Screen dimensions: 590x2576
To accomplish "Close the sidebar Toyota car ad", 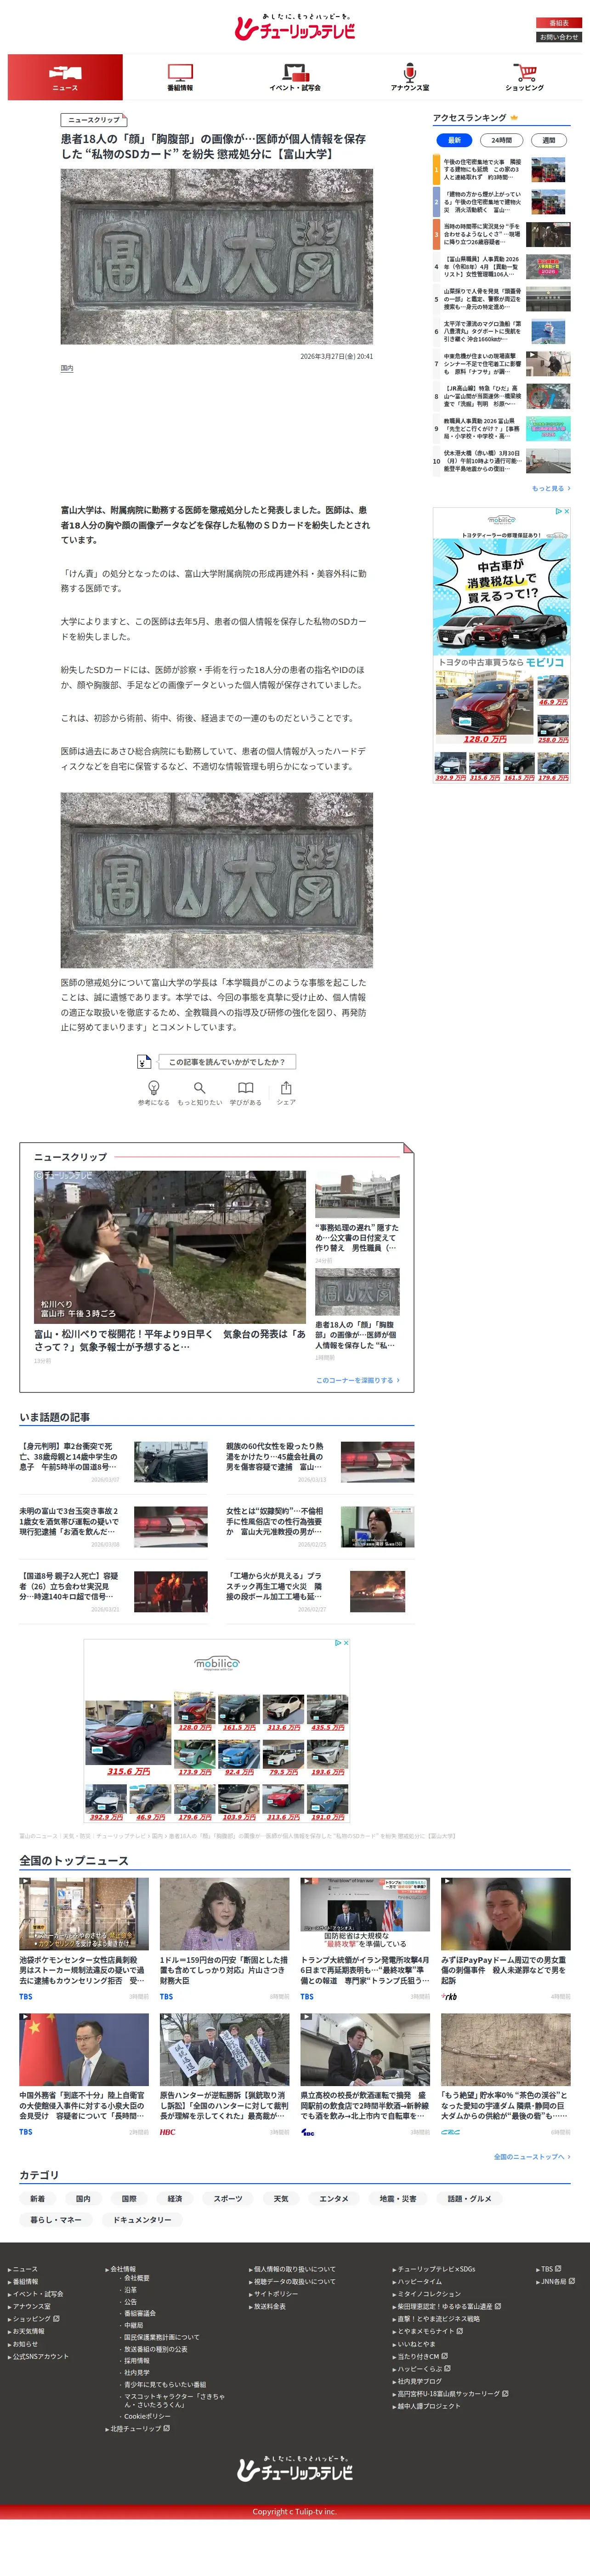I will point(566,512).
